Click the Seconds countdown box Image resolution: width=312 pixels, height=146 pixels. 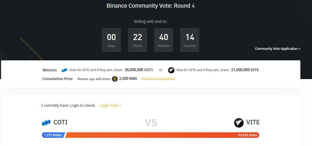pyautogui.click(x=190, y=40)
